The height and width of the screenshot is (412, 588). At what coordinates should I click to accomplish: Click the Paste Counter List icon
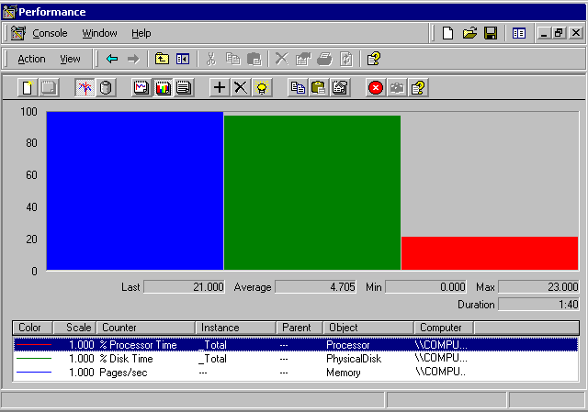tap(319, 87)
